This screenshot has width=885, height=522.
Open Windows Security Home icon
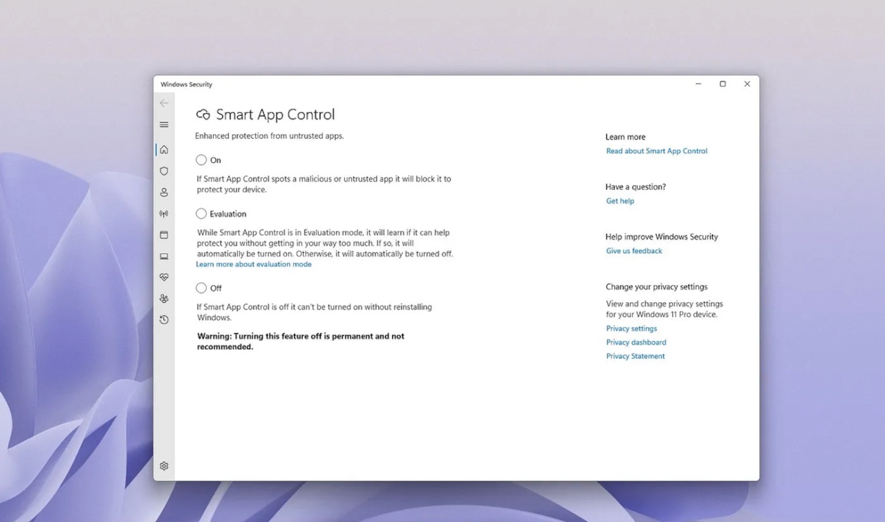tap(164, 149)
